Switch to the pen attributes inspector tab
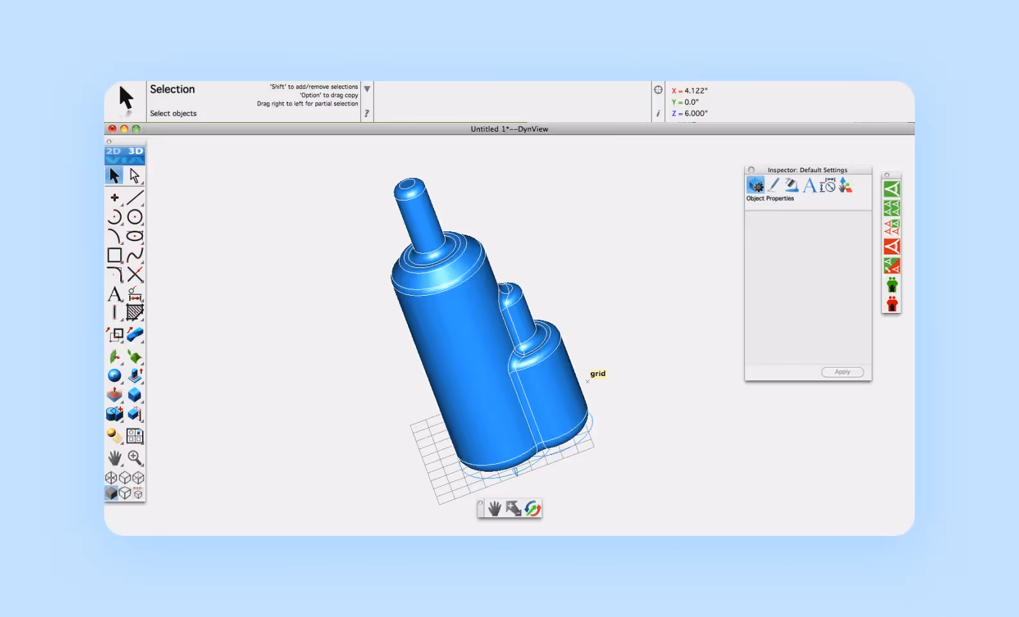This screenshot has height=617, width=1019. point(773,185)
